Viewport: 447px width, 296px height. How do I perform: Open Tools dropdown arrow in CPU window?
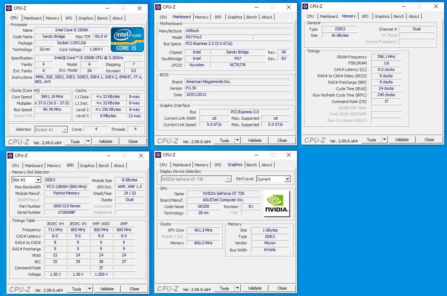[x=88, y=141]
